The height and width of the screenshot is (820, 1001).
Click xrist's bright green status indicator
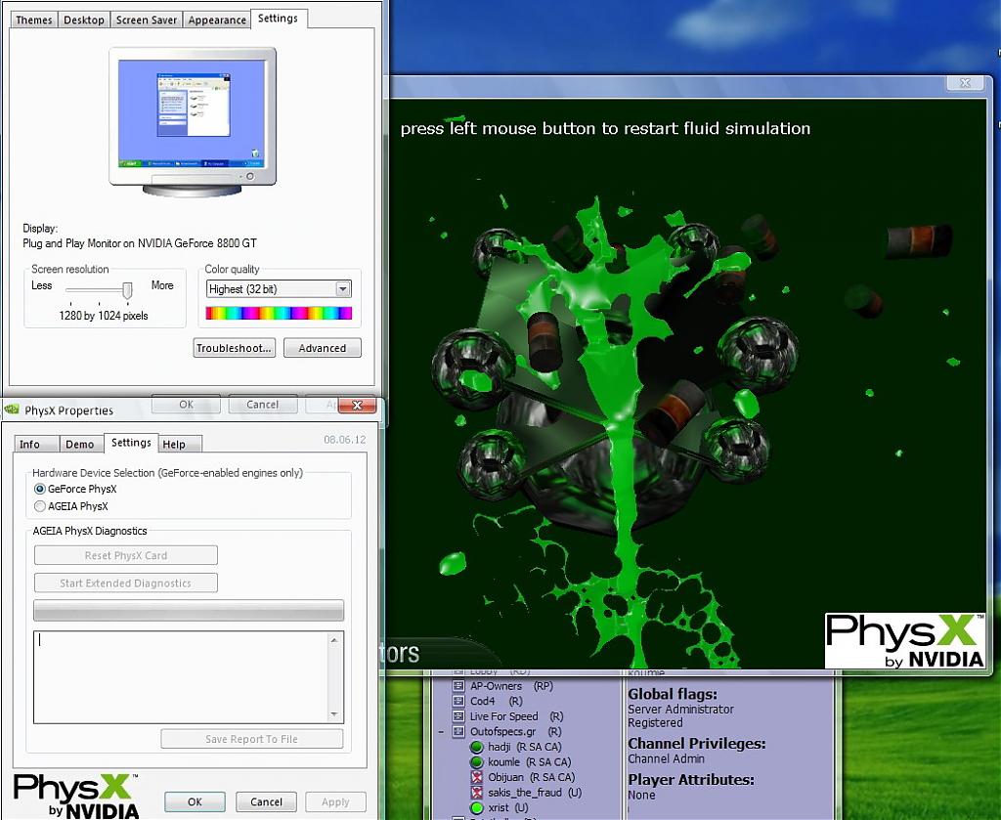click(476, 808)
